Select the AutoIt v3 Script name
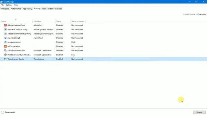The height and width of the screenshot is (116, 207). click(x=14, y=38)
